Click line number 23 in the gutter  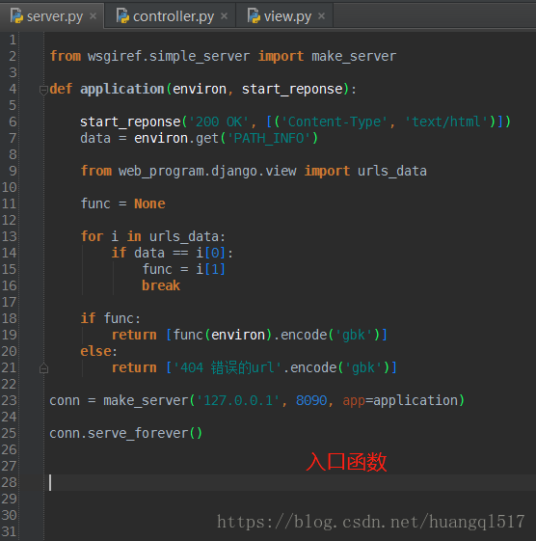coord(9,400)
